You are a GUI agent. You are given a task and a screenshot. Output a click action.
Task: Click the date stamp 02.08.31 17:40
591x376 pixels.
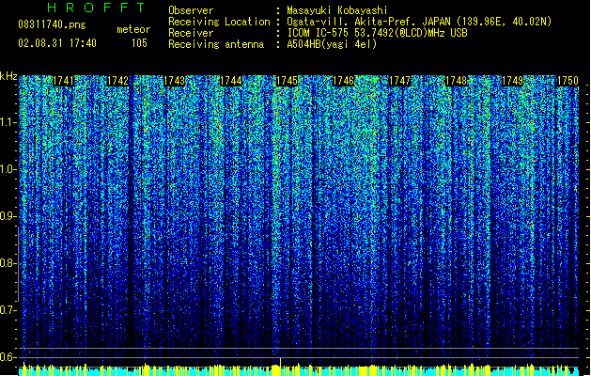tap(57, 43)
